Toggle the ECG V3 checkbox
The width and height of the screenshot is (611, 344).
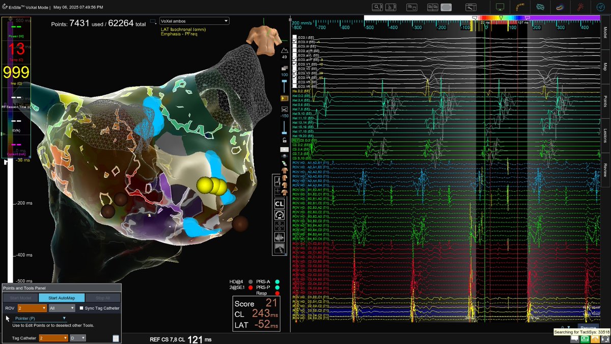tap(295, 73)
